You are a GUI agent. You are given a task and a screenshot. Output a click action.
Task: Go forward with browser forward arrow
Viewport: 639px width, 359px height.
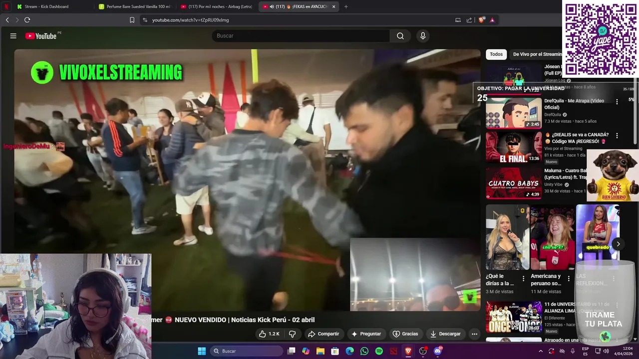(x=17, y=20)
